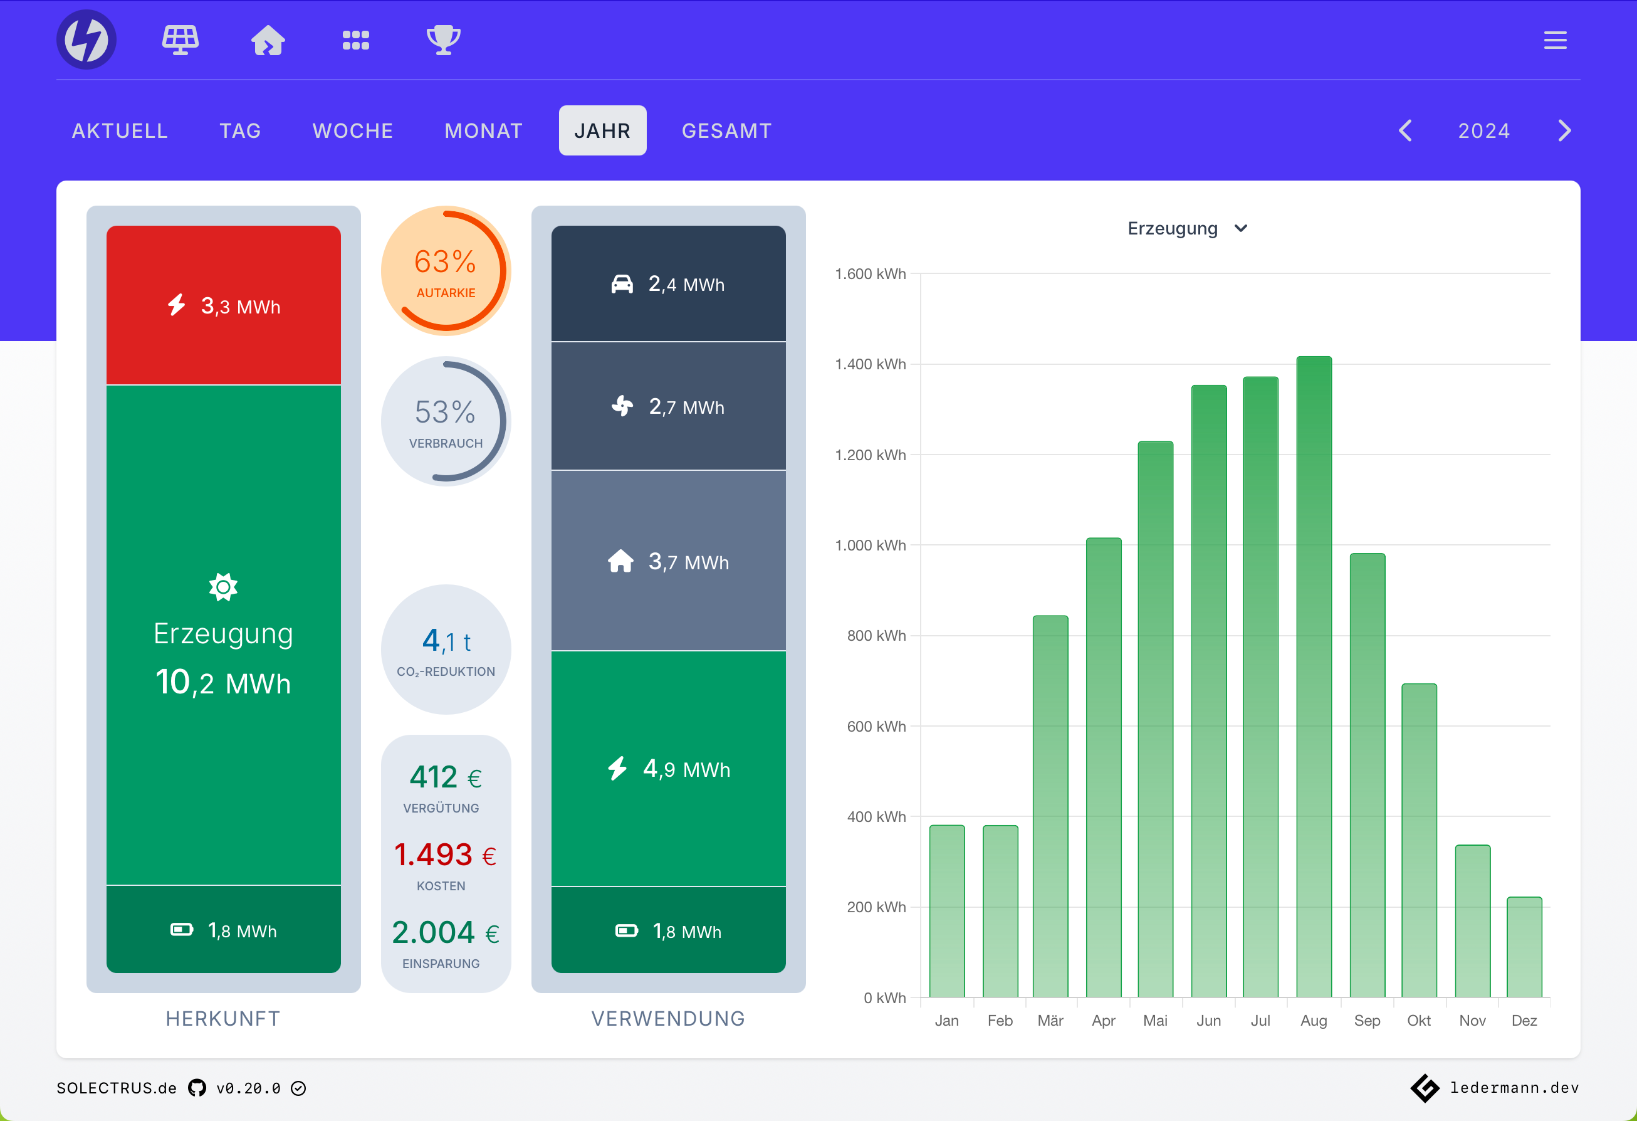Open the grid tiles icon in navigation
This screenshot has width=1637, height=1121.
pyautogui.click(x=356, y=40)
